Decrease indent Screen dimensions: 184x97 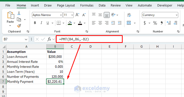113,23
